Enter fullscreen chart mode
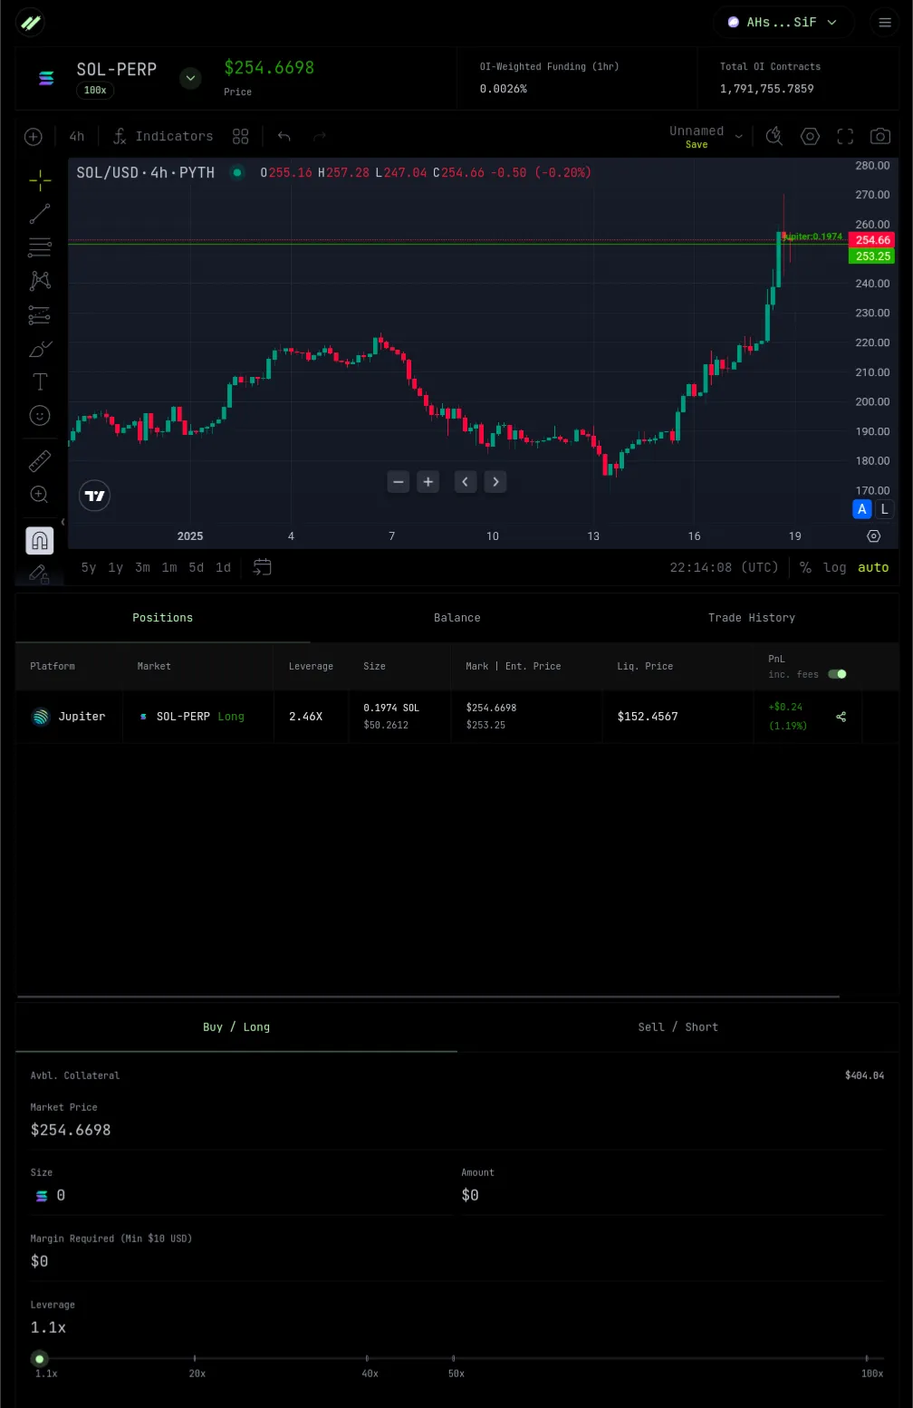 (845, 137)
